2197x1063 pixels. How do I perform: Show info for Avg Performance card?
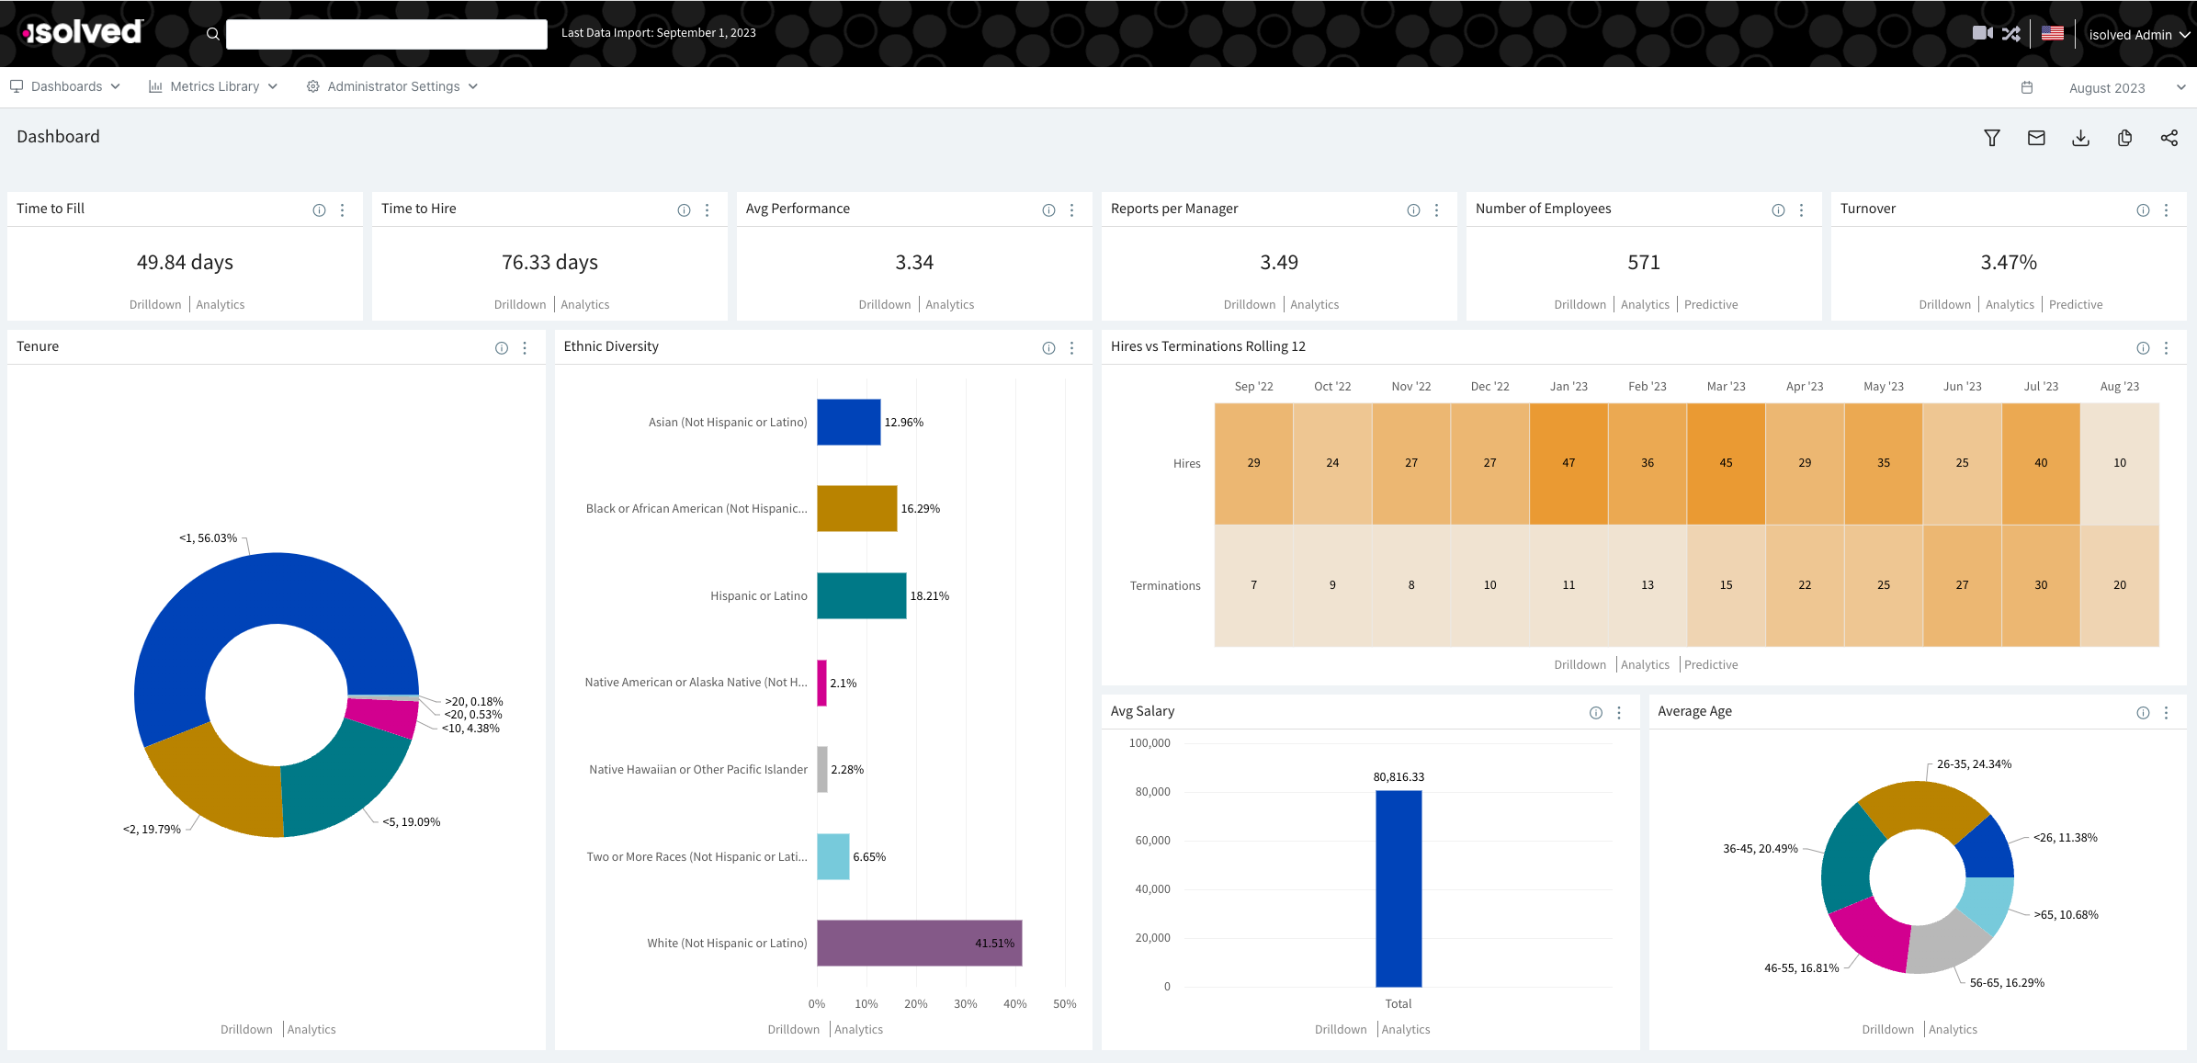pyautogui.click(x=1048, y=210)
